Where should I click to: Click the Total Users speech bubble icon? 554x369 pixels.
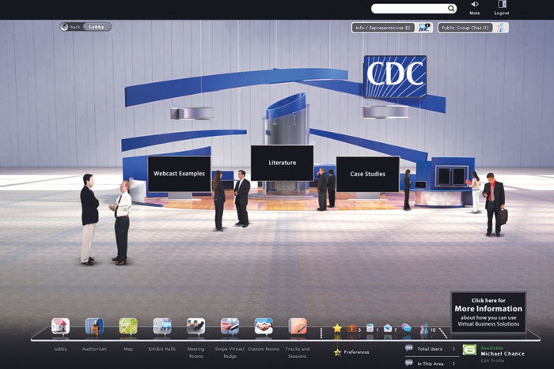coord(409,348)
